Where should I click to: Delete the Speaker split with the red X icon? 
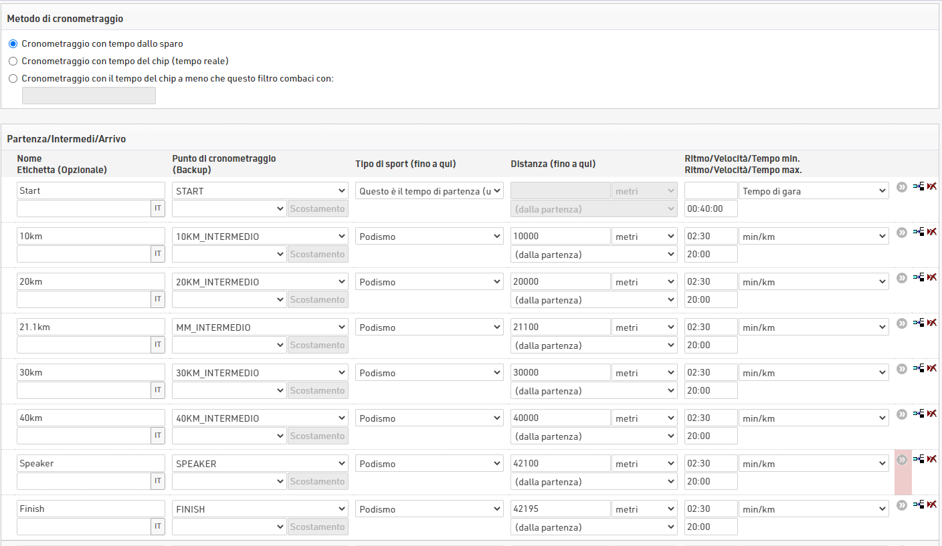[x=931, y=459]
